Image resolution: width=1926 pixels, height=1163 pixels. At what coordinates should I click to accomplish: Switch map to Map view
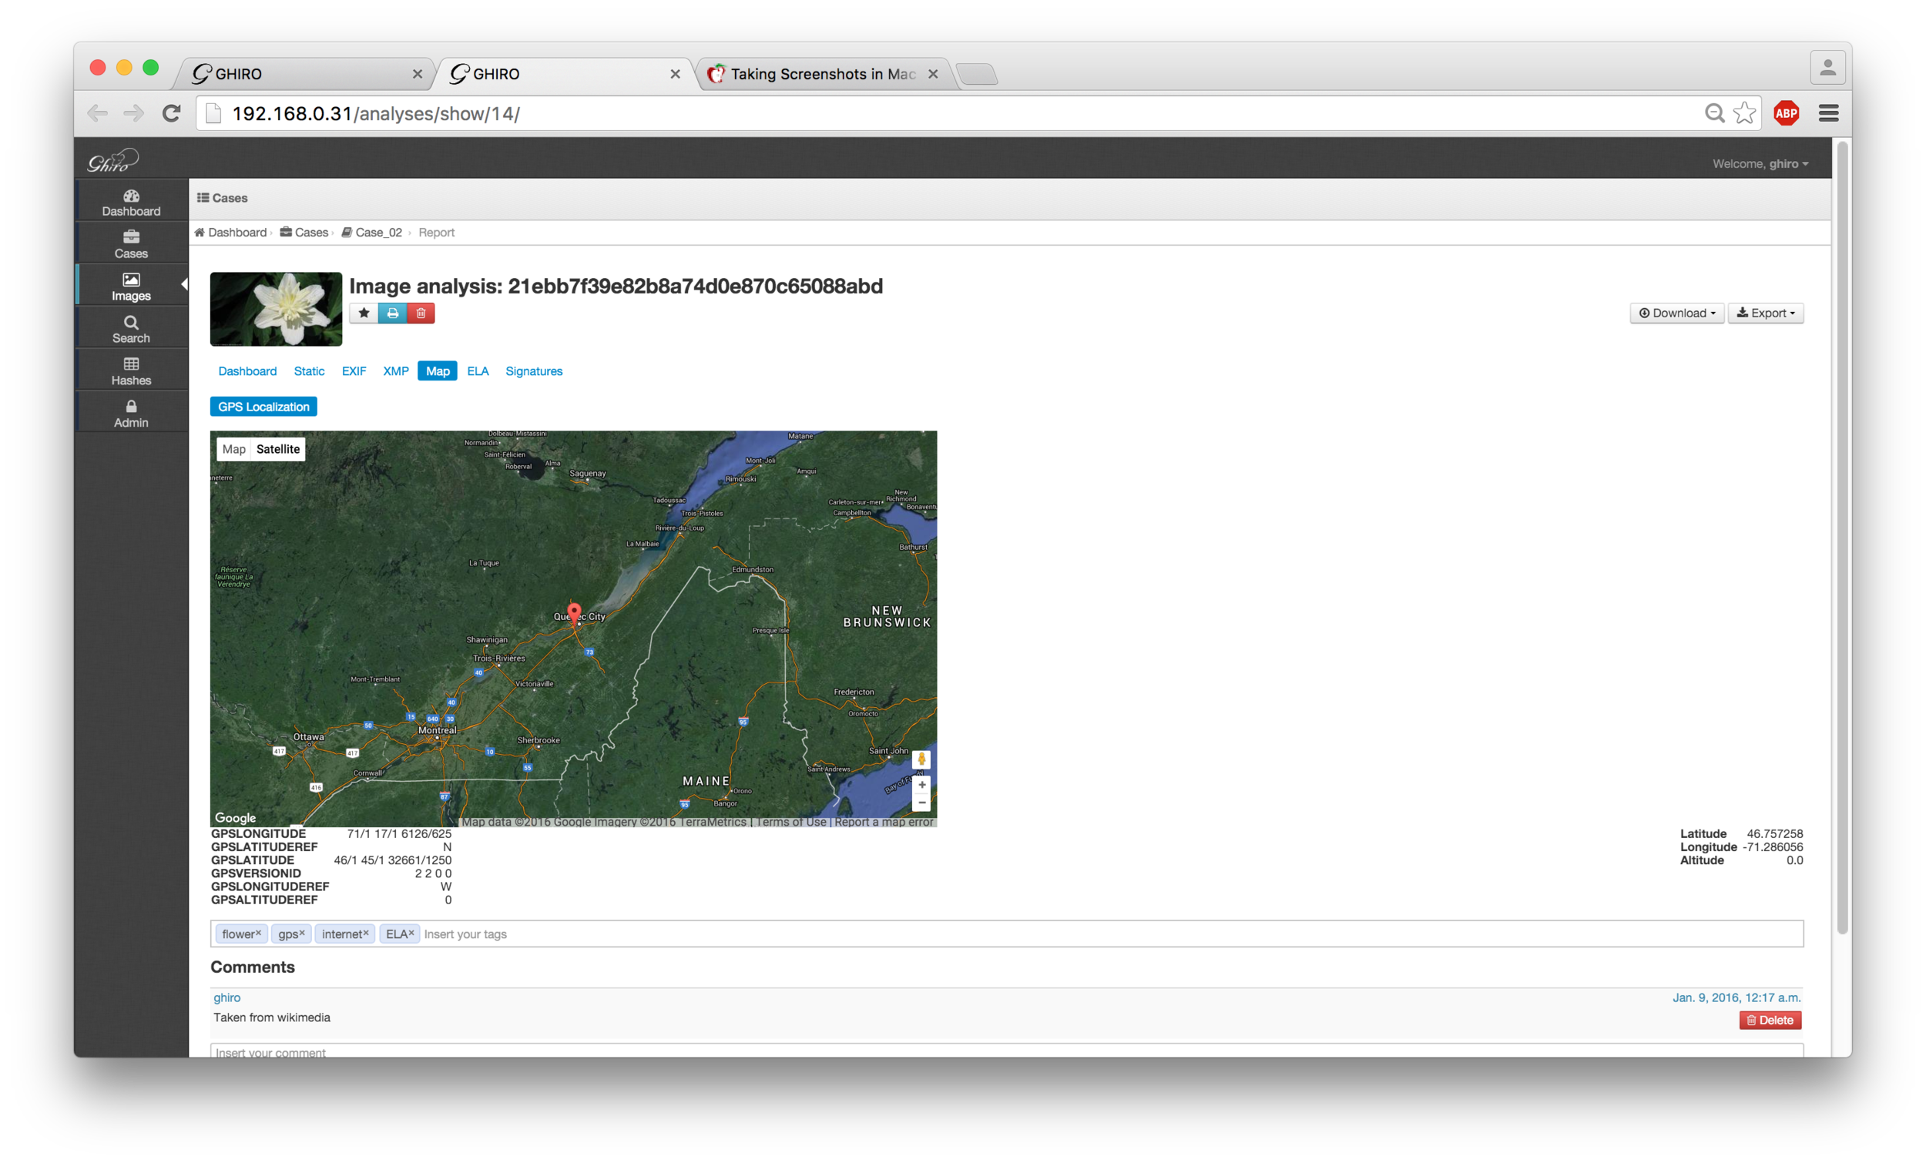tap(233, 448)
